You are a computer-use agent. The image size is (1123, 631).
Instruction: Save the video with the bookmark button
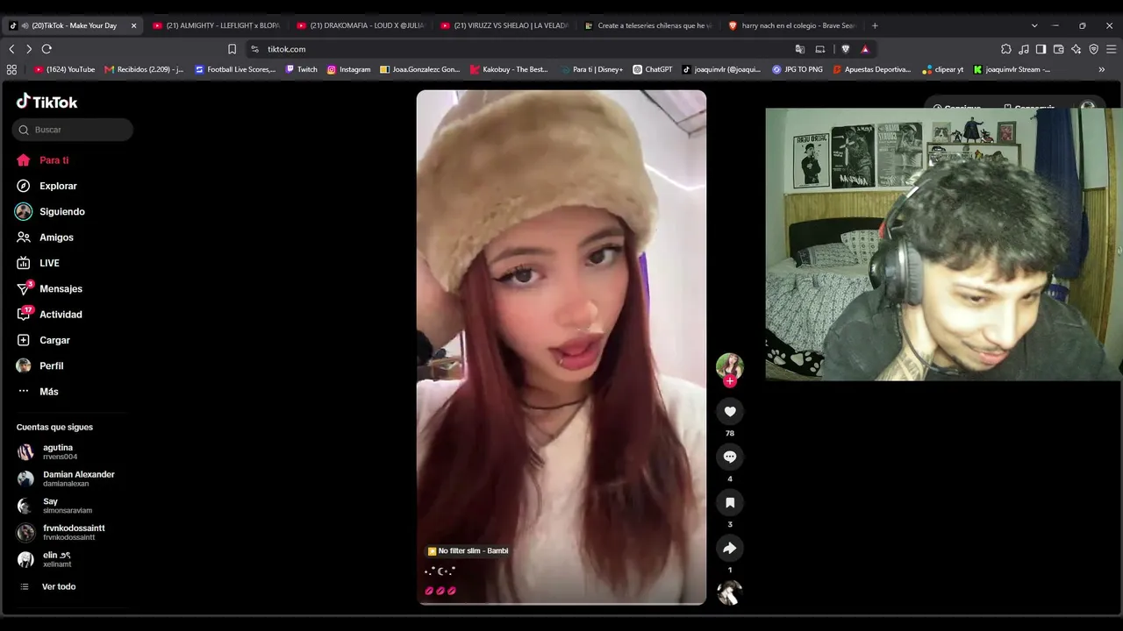(730, 502)
